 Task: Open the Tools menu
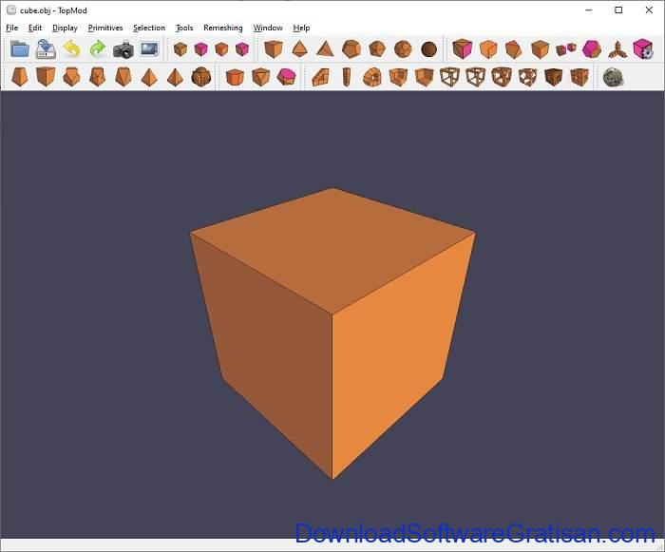click(184, 28)
